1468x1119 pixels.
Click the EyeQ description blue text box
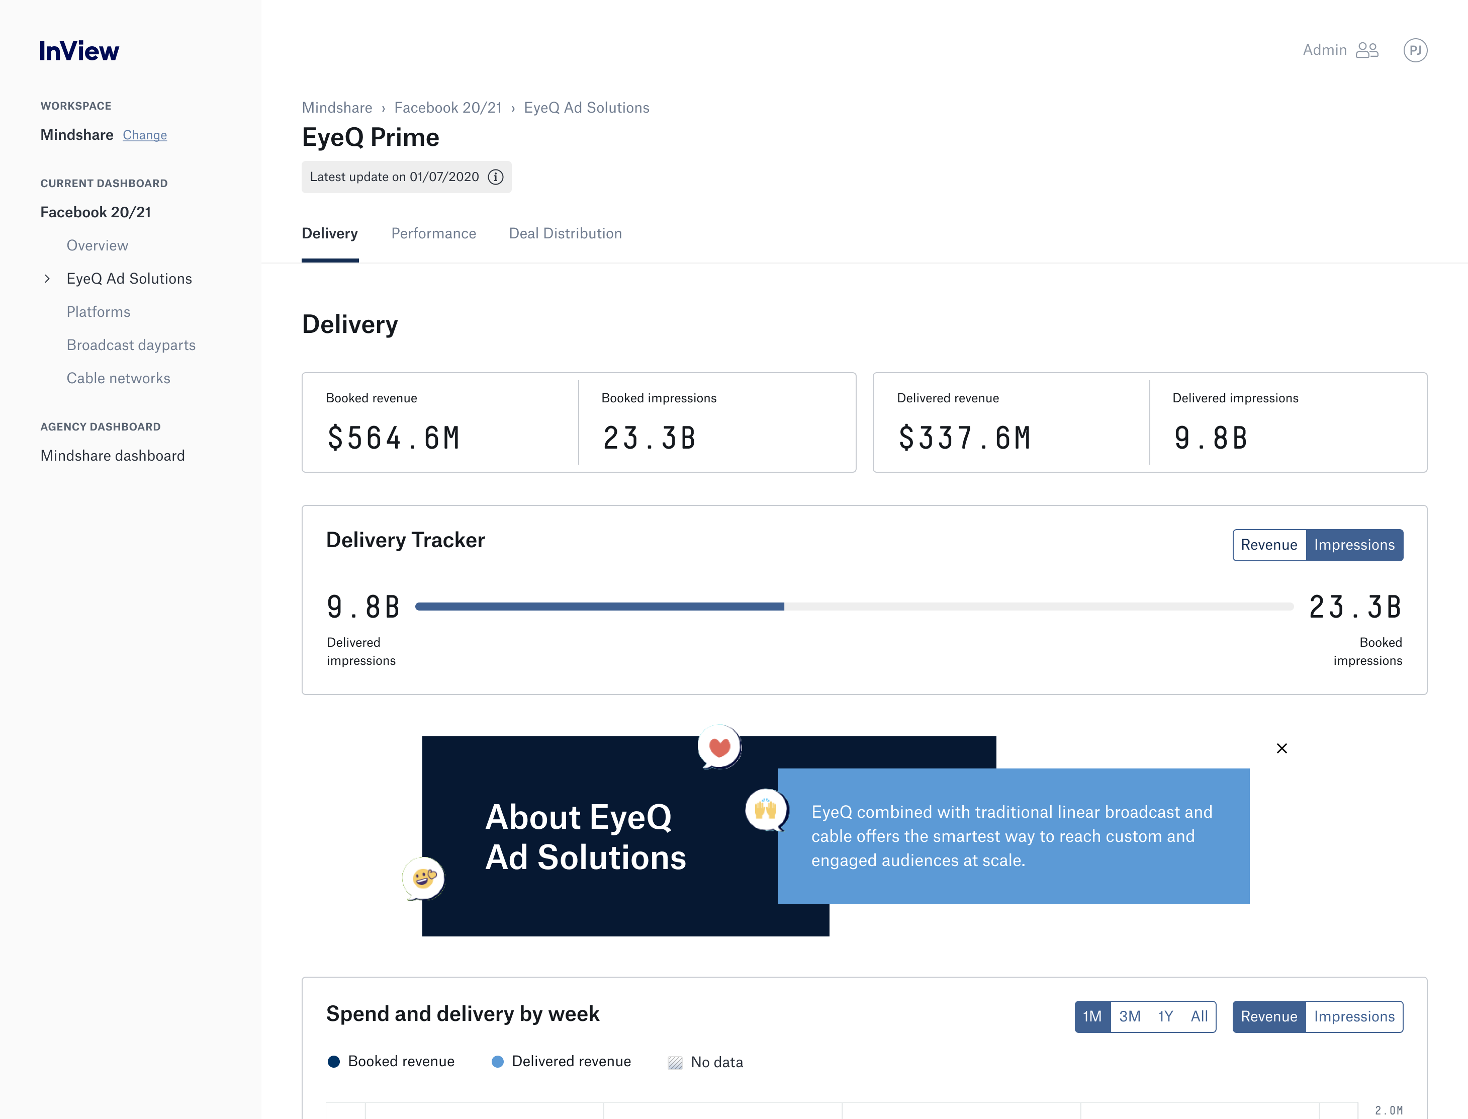tap(1014, 836)
